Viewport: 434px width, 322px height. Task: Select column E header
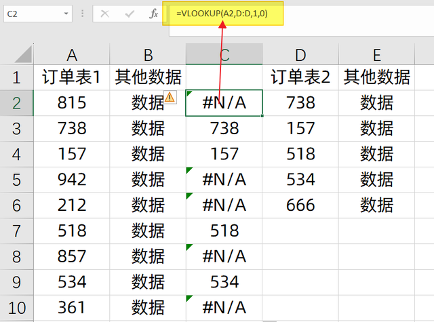376,54
